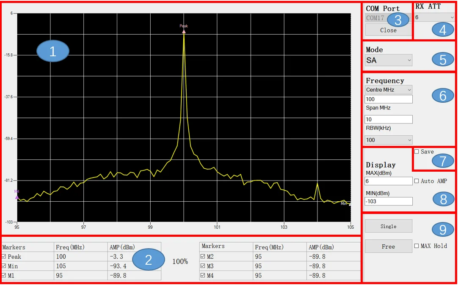Click the MAX(dBm) input field
The width and height of the screenshot is (458, 285).
(x=389, y=181)
